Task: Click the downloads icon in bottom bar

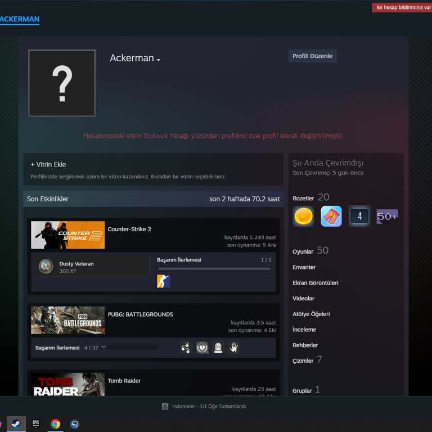Action: (x=165, y=406)
